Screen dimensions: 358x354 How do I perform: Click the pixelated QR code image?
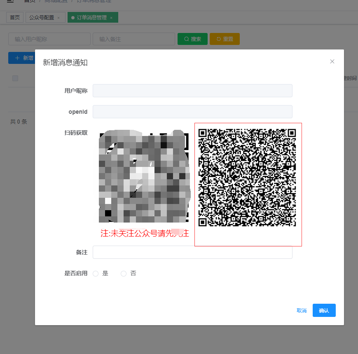(144, 176)
